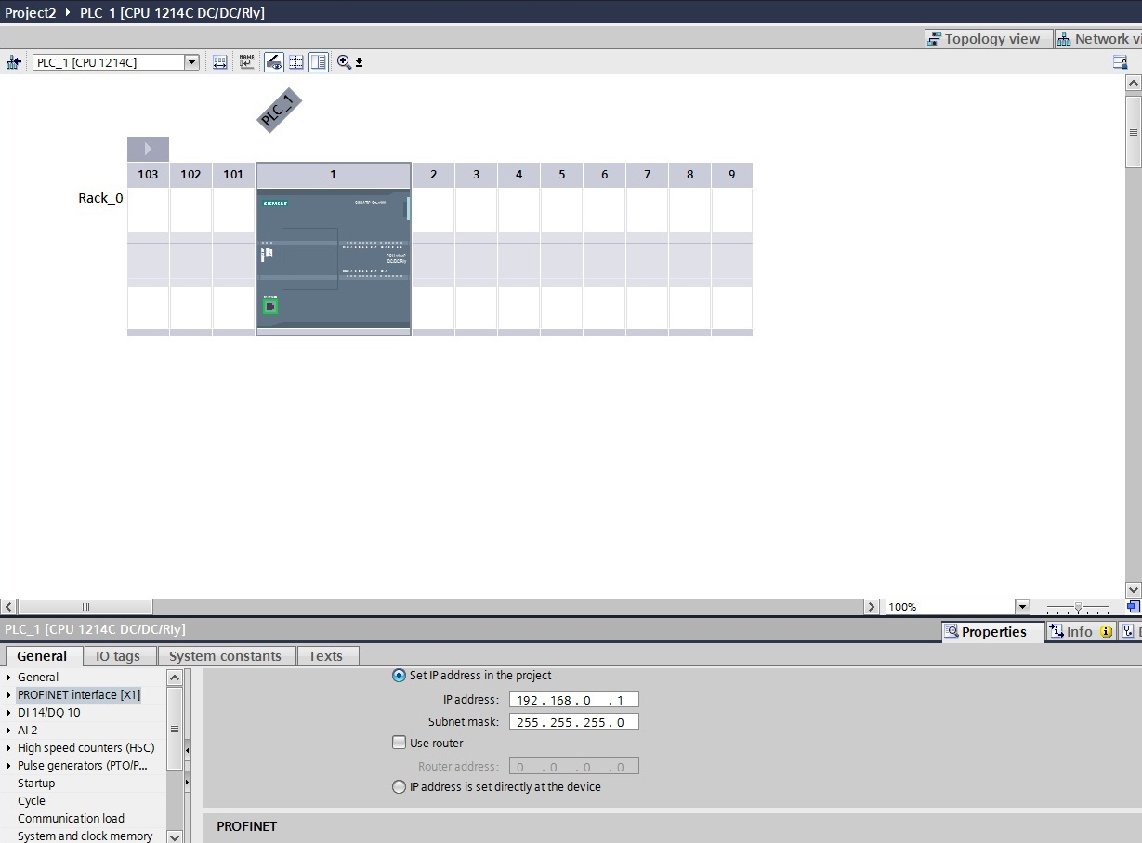
Task: Open the Properties tab
Action: [x=985, y=632]
